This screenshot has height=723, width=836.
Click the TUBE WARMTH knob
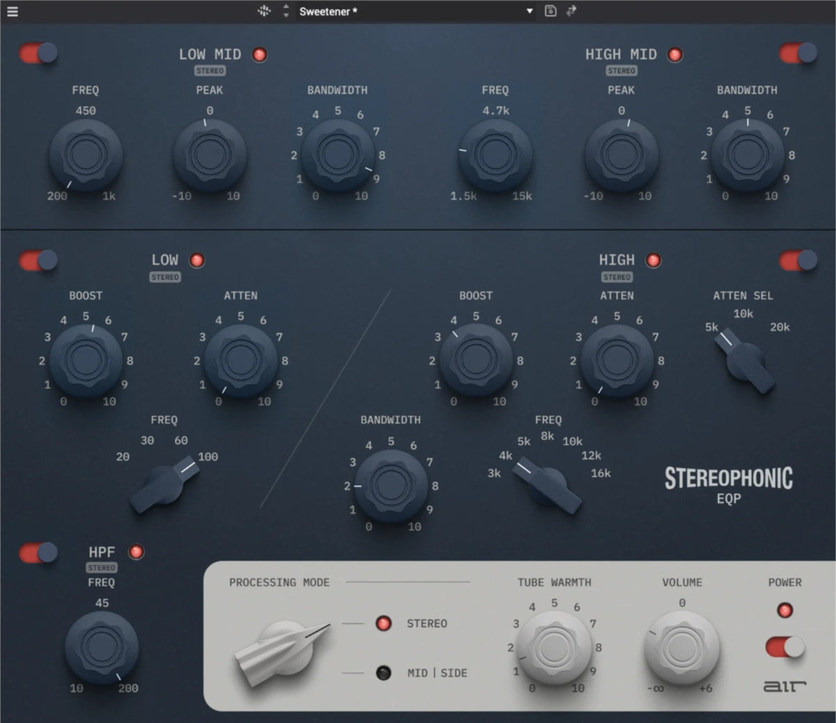[555, 647]
